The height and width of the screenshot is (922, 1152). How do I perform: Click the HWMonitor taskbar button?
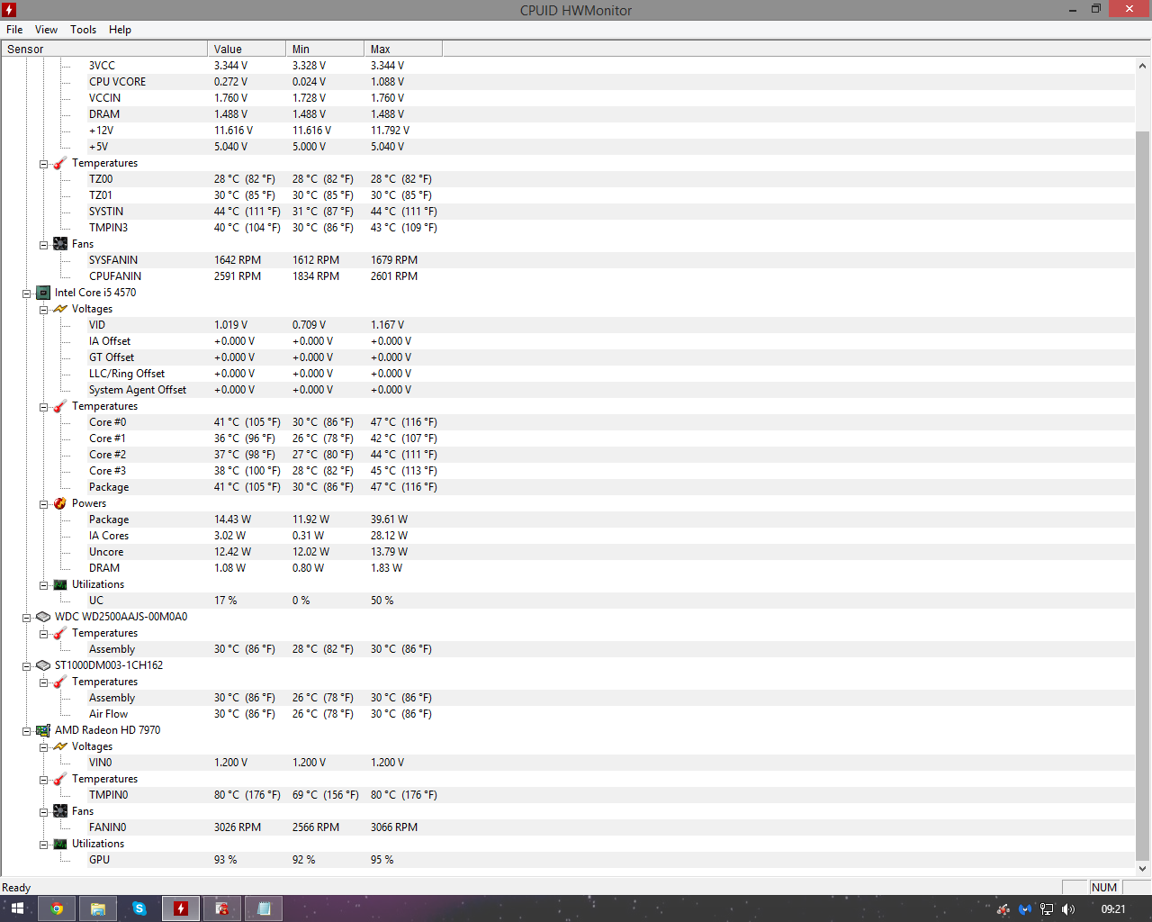click(x=181, y=908)
